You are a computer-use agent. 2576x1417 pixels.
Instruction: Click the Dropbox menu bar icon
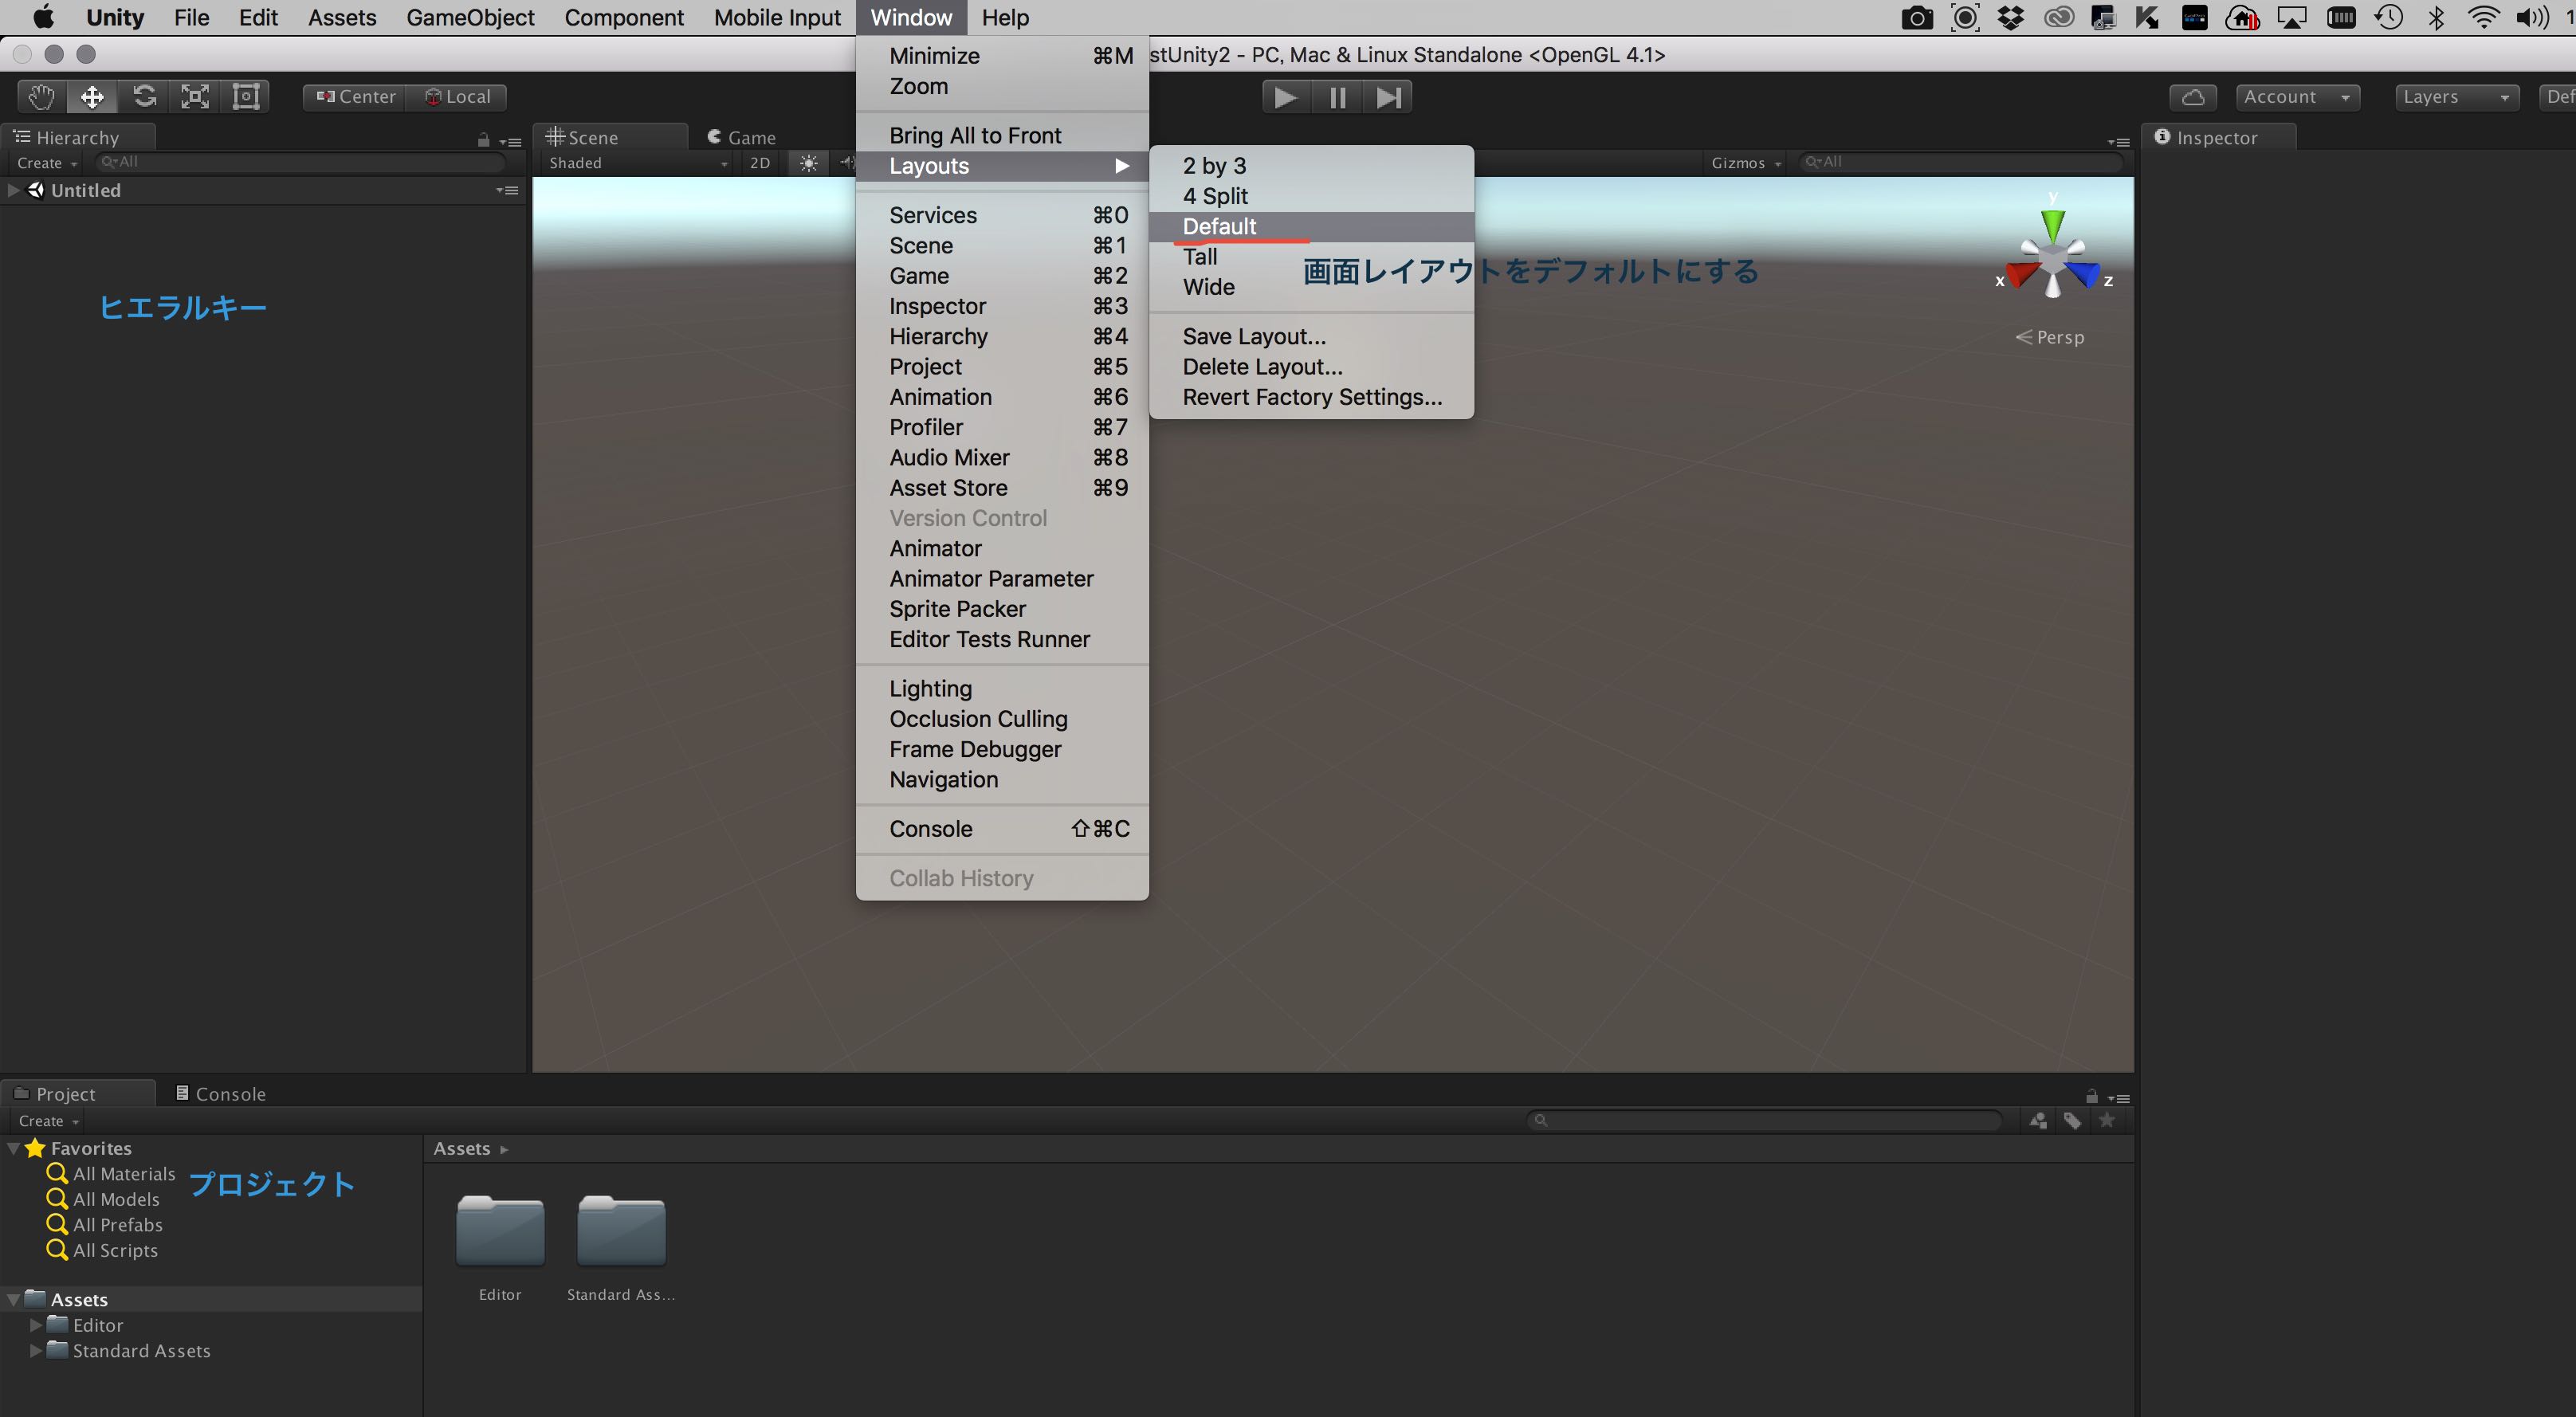(2011, 17)
